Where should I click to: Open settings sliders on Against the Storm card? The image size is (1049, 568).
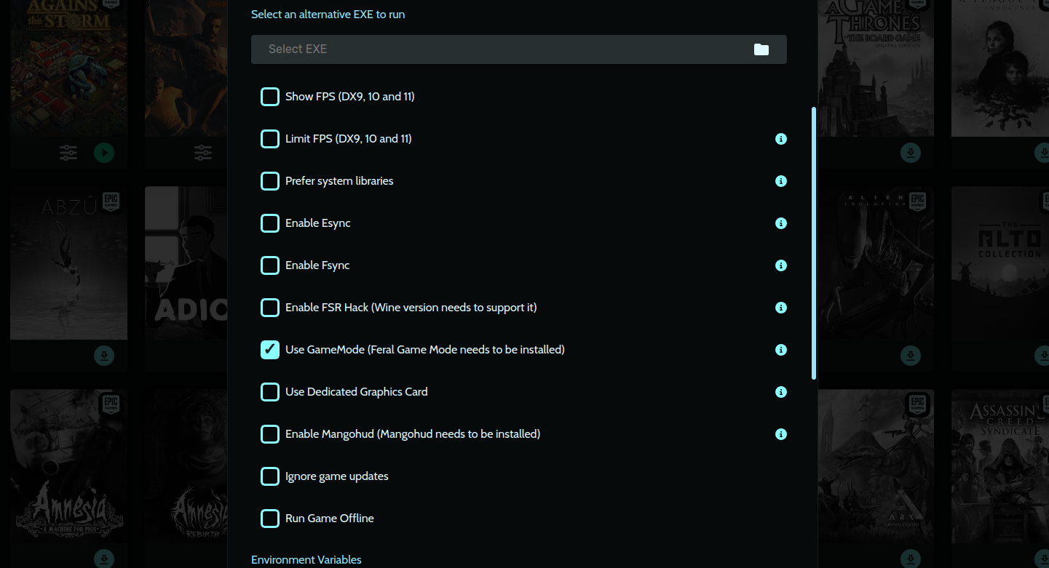pyautogui.click(x=68, y=153)
